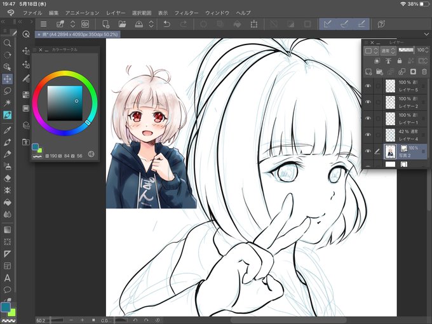Select the Auto select magic wand tool

(7, 103)
